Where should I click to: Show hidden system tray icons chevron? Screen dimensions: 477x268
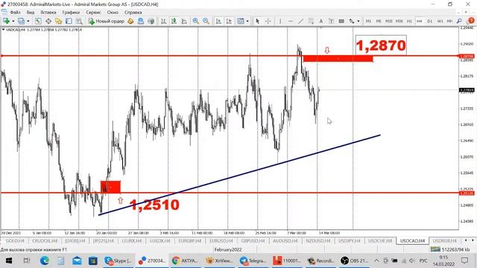[x=376, y=261]
